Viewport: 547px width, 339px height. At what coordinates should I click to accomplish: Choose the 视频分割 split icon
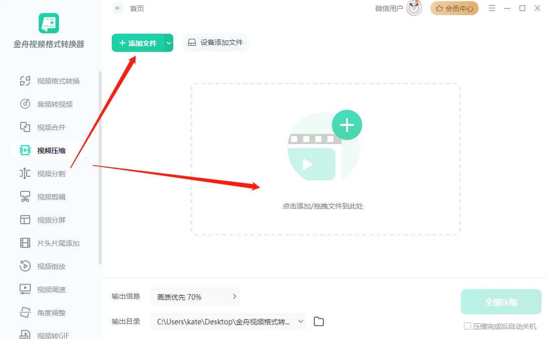click(25, 173)
